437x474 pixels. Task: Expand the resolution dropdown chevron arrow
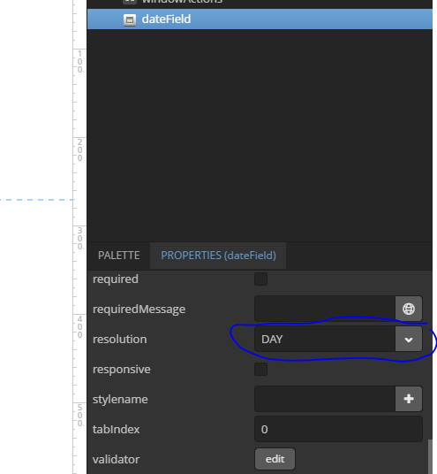tap(409, 340)
